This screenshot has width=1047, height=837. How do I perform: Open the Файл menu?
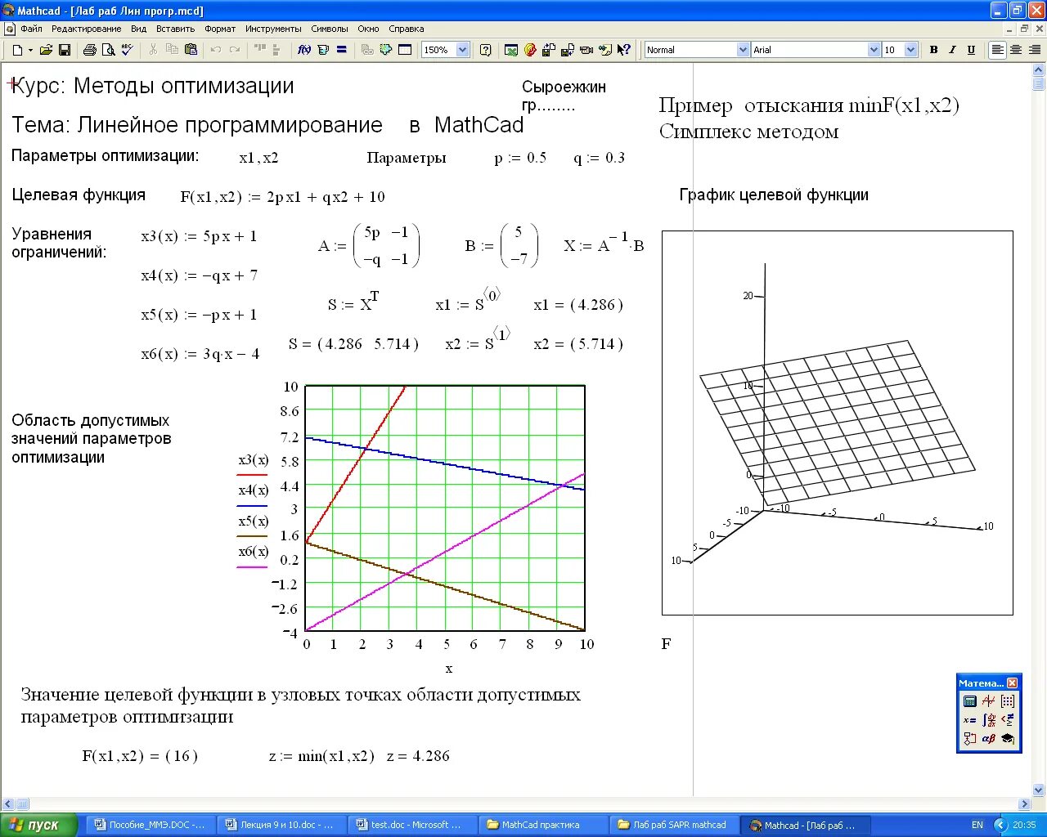click(31, 29)
